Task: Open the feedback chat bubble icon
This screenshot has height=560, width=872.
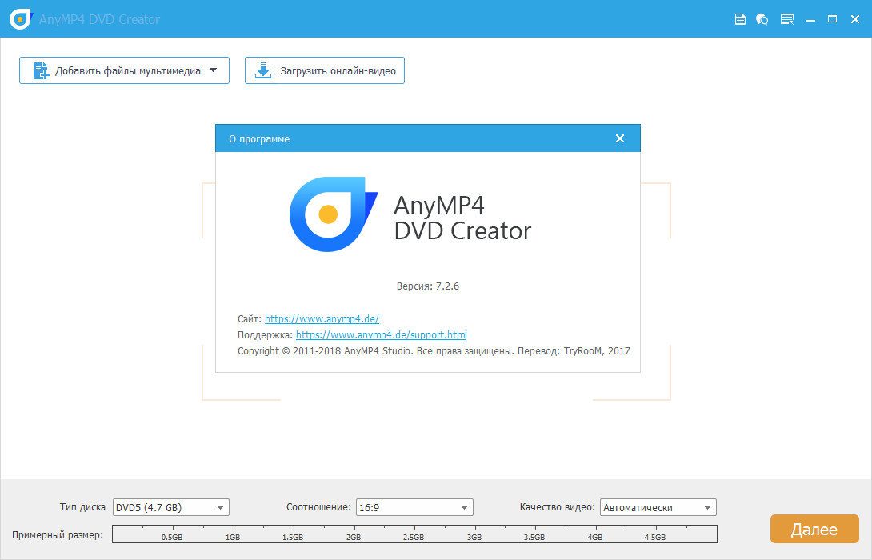Action: (x=762, y=19)
